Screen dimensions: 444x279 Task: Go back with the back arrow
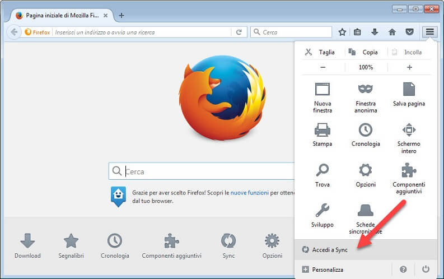point(14,32)
